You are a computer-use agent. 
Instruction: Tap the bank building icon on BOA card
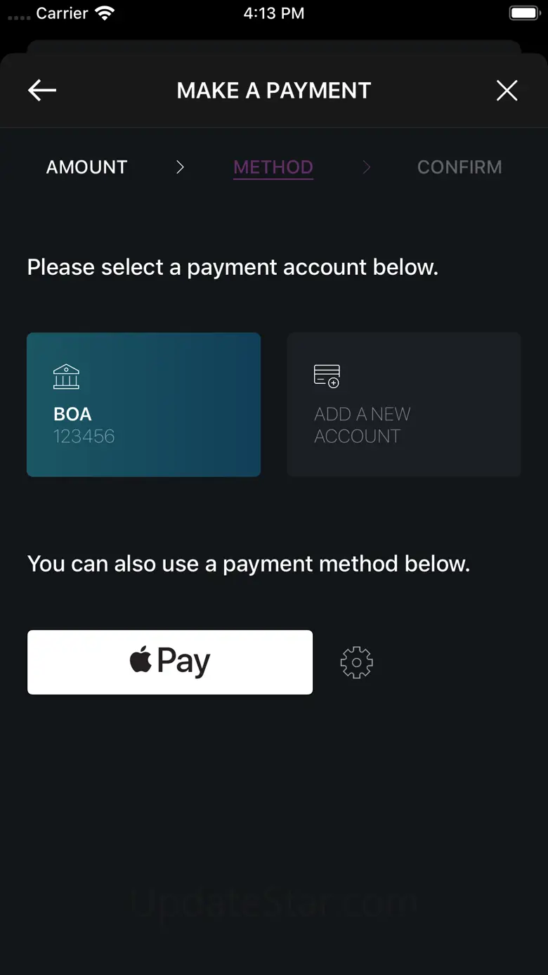[x=66, y=377]
